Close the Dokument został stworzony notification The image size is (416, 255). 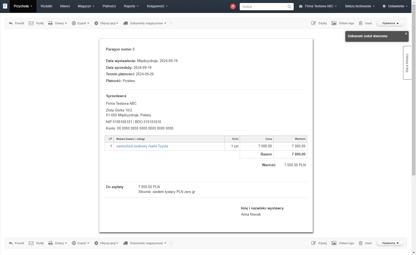coord(406,34)
